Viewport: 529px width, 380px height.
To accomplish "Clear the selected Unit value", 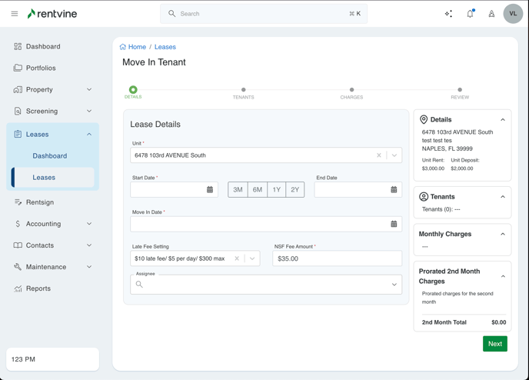I will [378, 155].
